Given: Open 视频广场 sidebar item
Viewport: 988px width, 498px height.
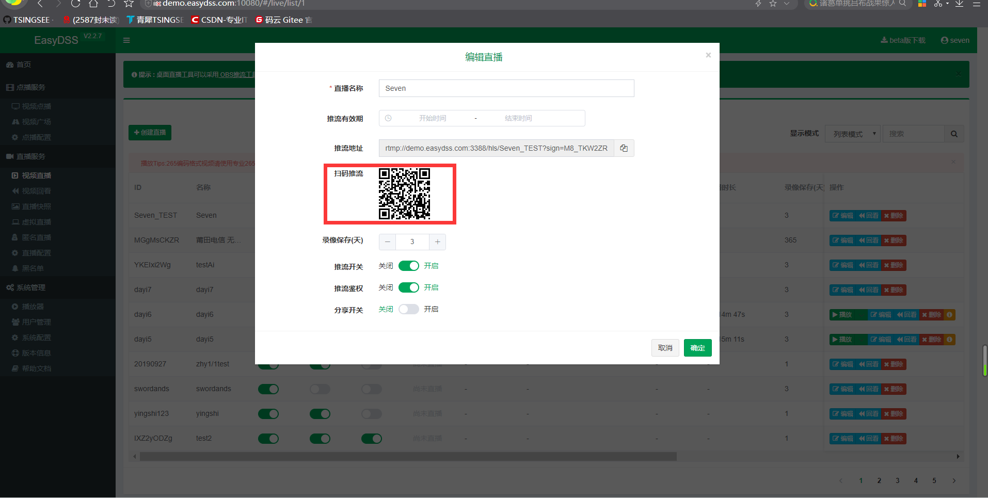Looking at the screenshot, I should coord(31,122).
